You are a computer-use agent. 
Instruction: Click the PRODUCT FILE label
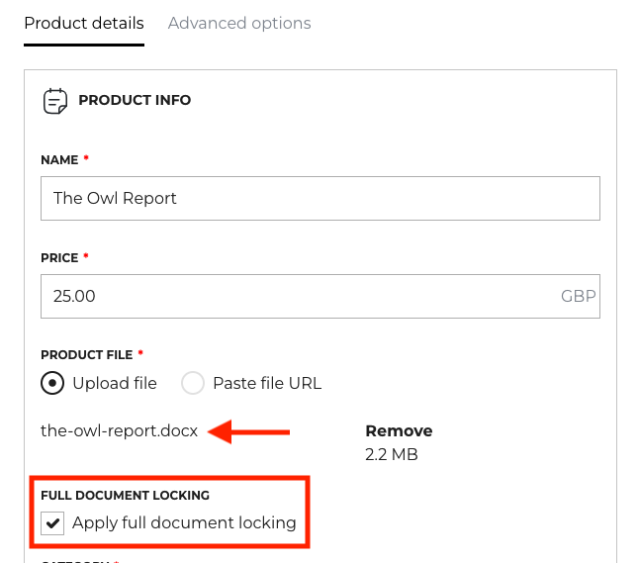[87, 354]
